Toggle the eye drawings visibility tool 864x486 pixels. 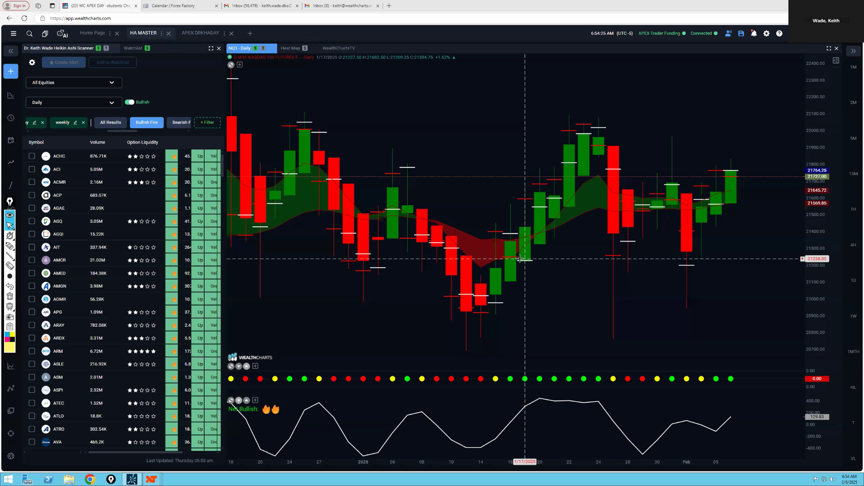click(10, 215)
